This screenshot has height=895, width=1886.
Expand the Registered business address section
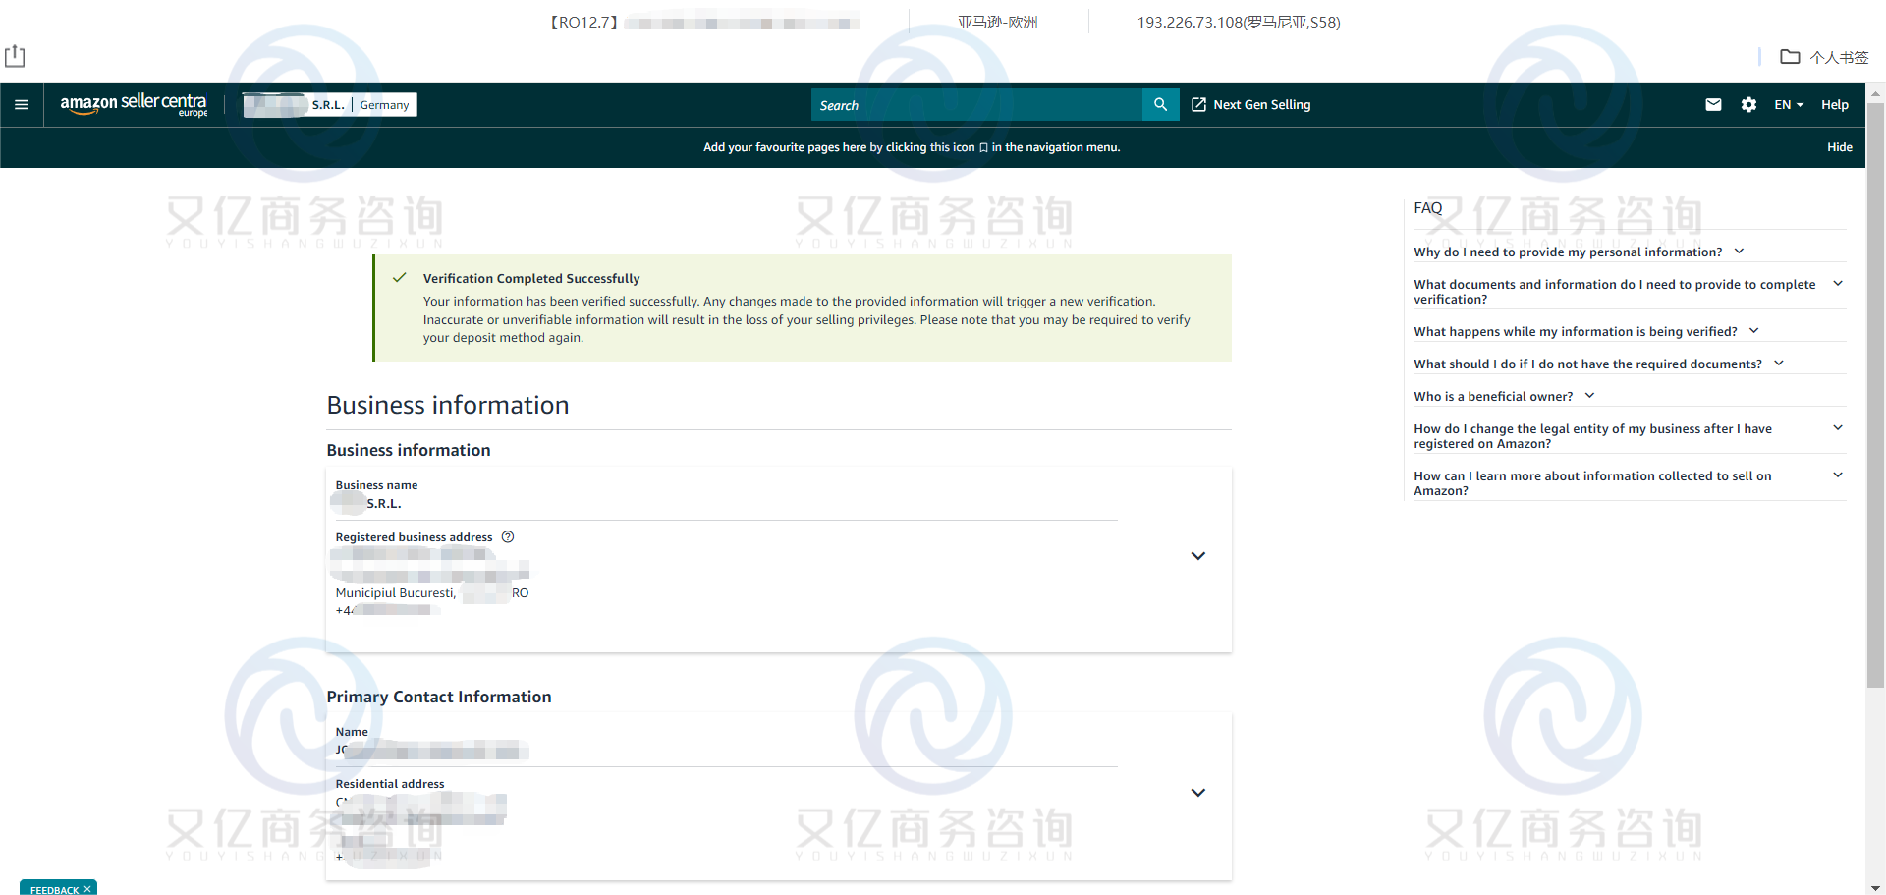[x=1198, y=556]
